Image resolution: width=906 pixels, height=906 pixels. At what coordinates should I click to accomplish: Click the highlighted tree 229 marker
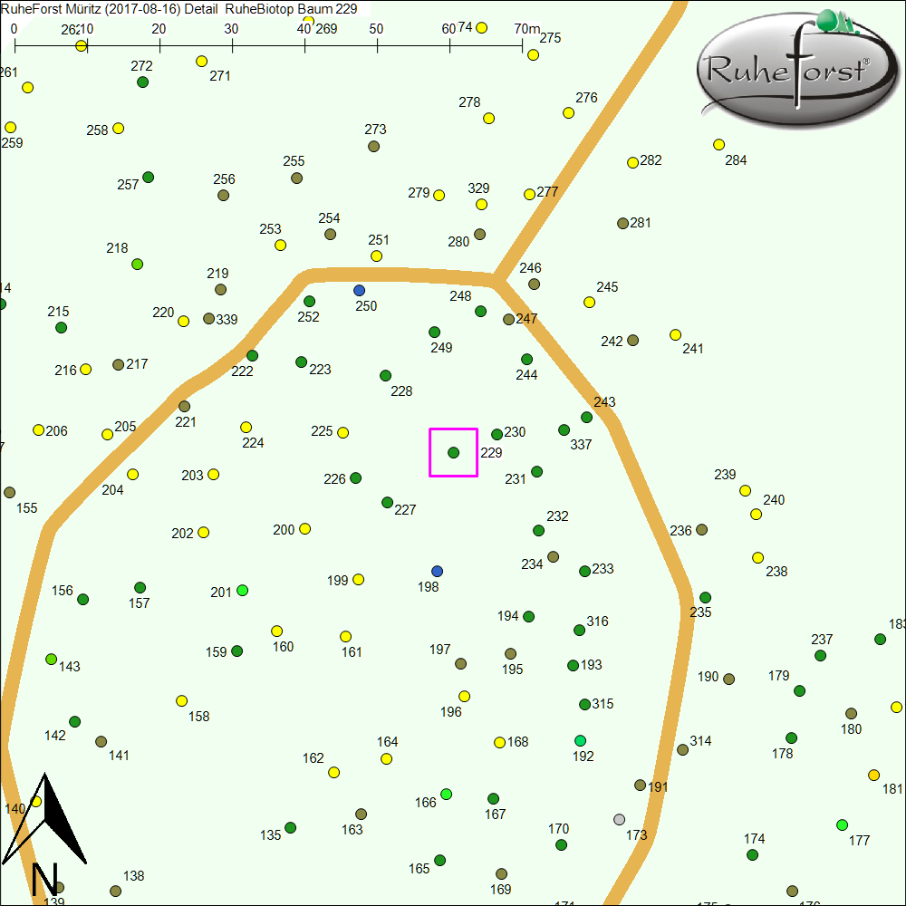(x=453, y=452)
